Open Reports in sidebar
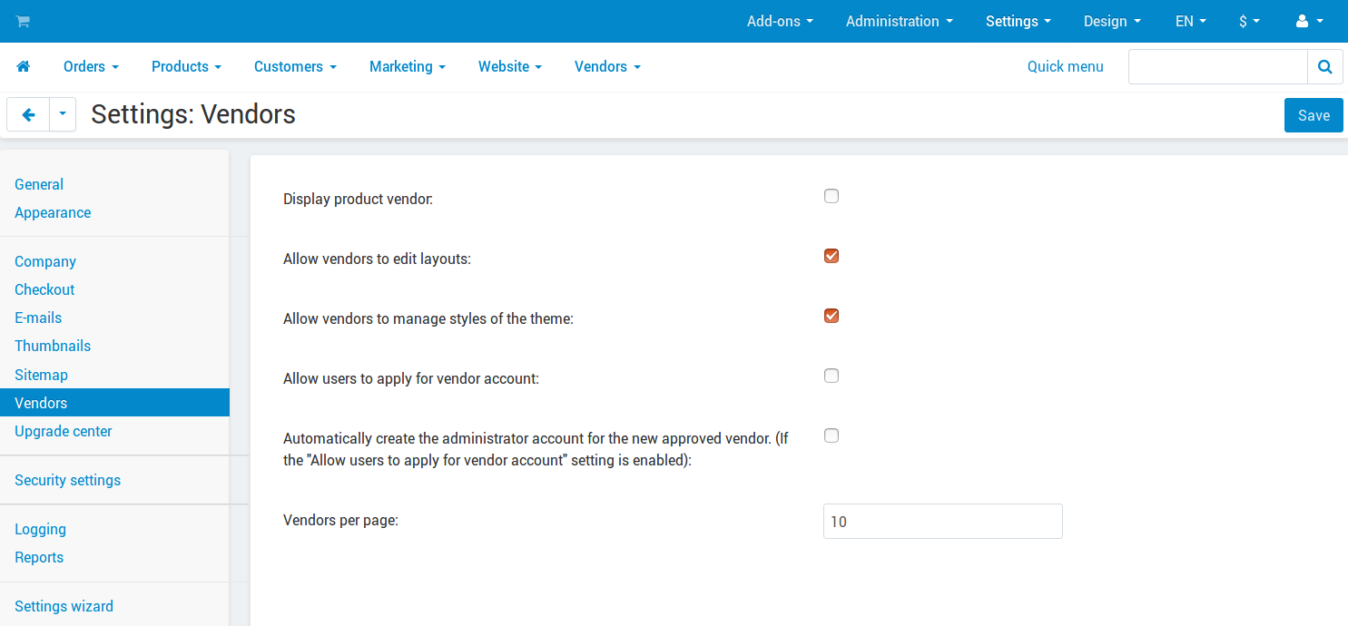 pyautogui.click(x=39, y=557)
